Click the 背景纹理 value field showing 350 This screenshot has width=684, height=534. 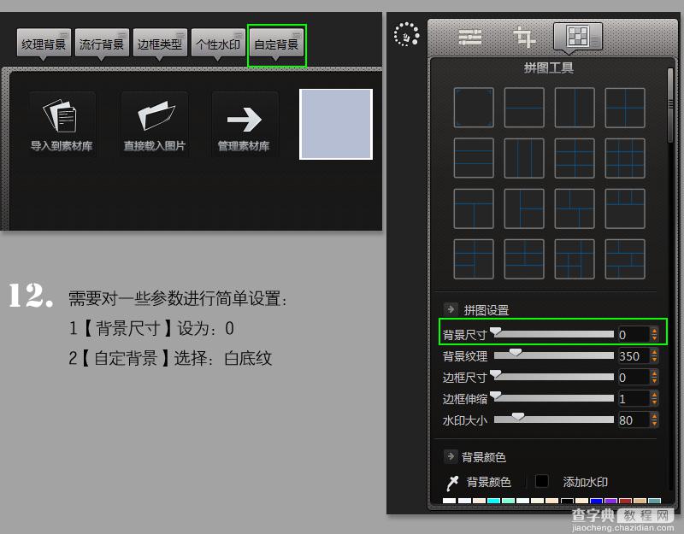634,355
